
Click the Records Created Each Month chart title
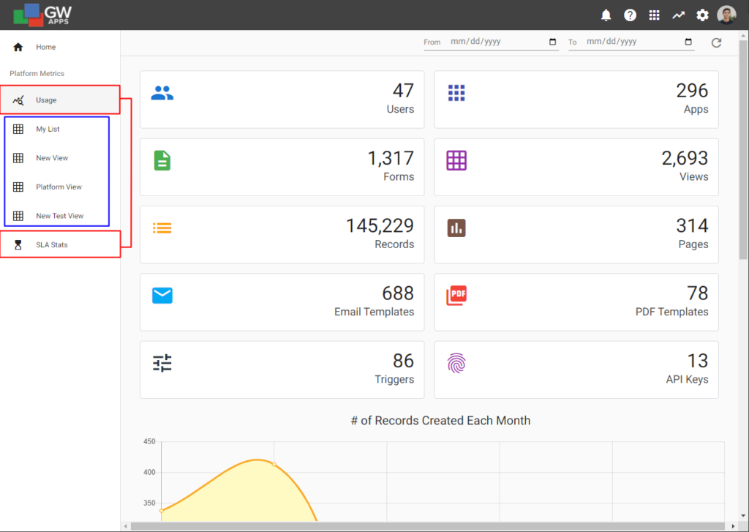pos(440,421)
